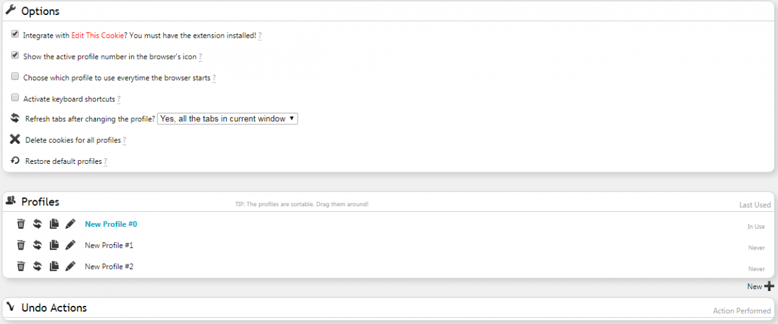Click the restore default profiles arrow icon

click(x=15, y=161)
